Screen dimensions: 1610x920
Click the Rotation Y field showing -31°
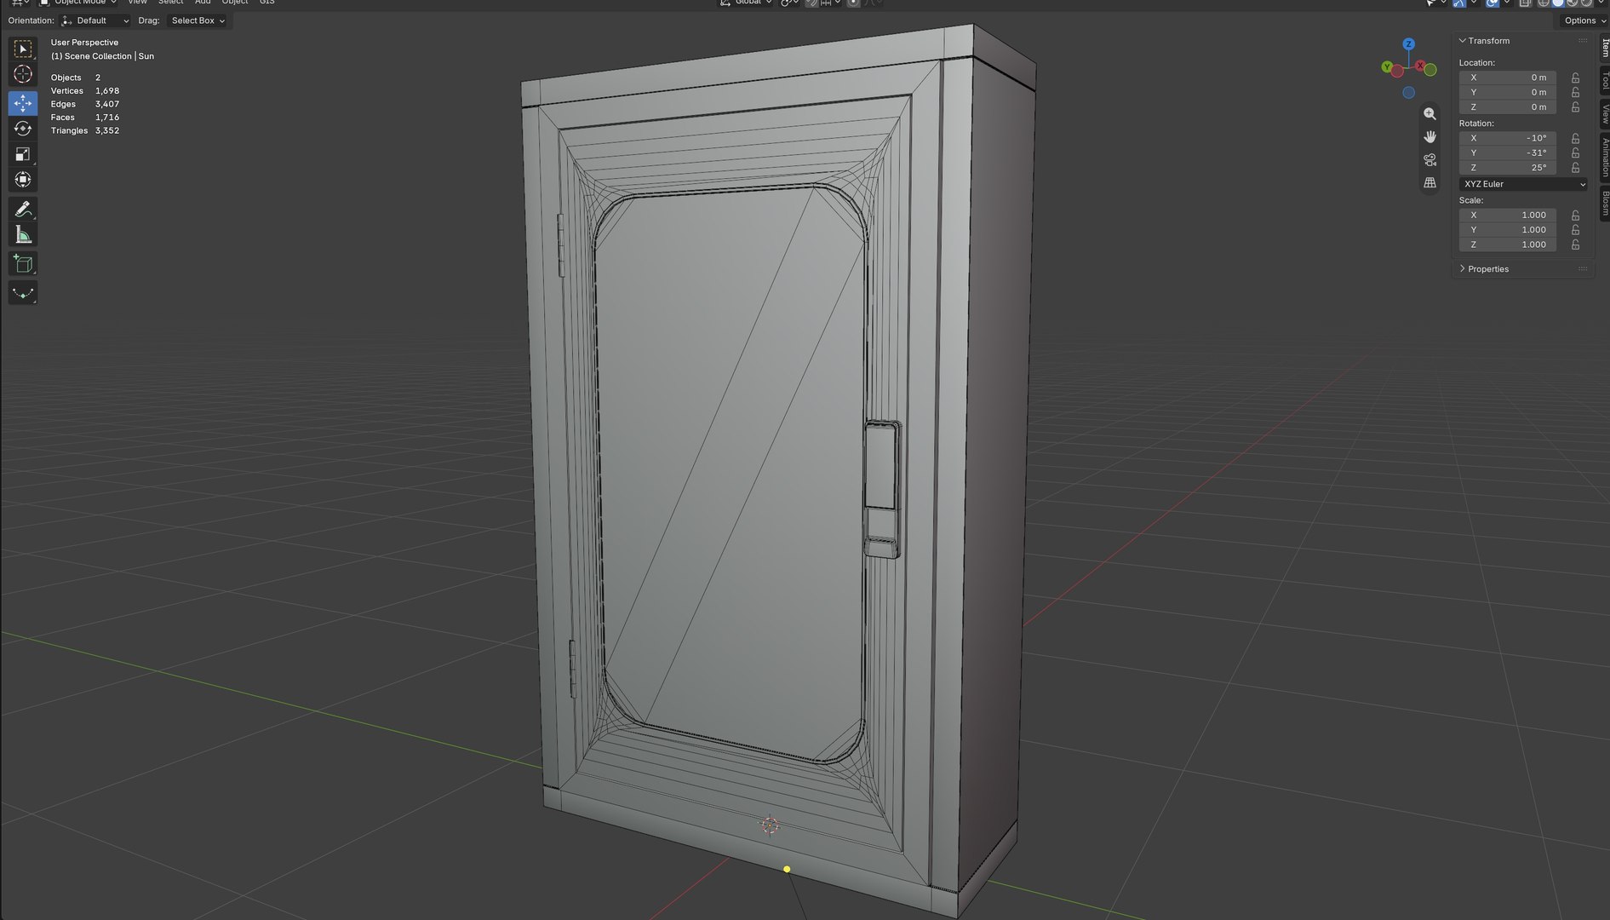point(1508,153)
